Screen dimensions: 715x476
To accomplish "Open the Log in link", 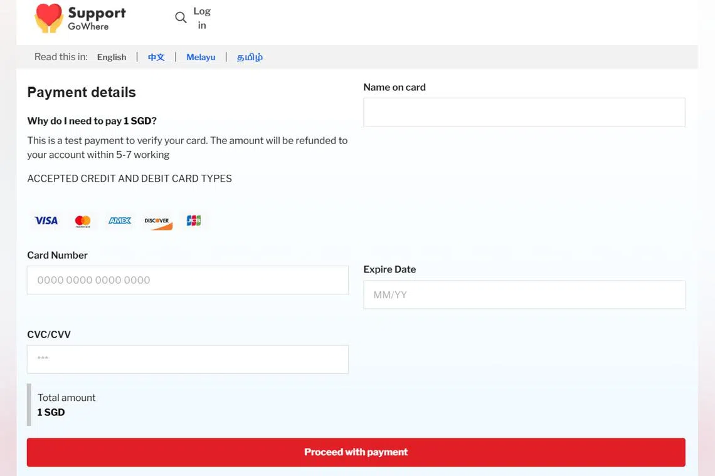I will tap(201, 18).
